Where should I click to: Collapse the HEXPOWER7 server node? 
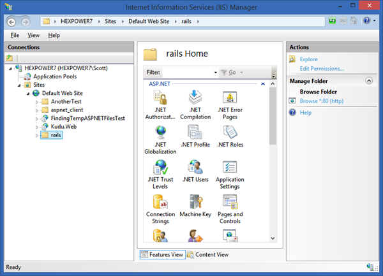click(x=10, y=69)
